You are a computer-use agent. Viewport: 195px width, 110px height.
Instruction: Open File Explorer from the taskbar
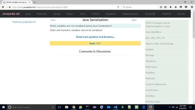[x=66, y=107]
